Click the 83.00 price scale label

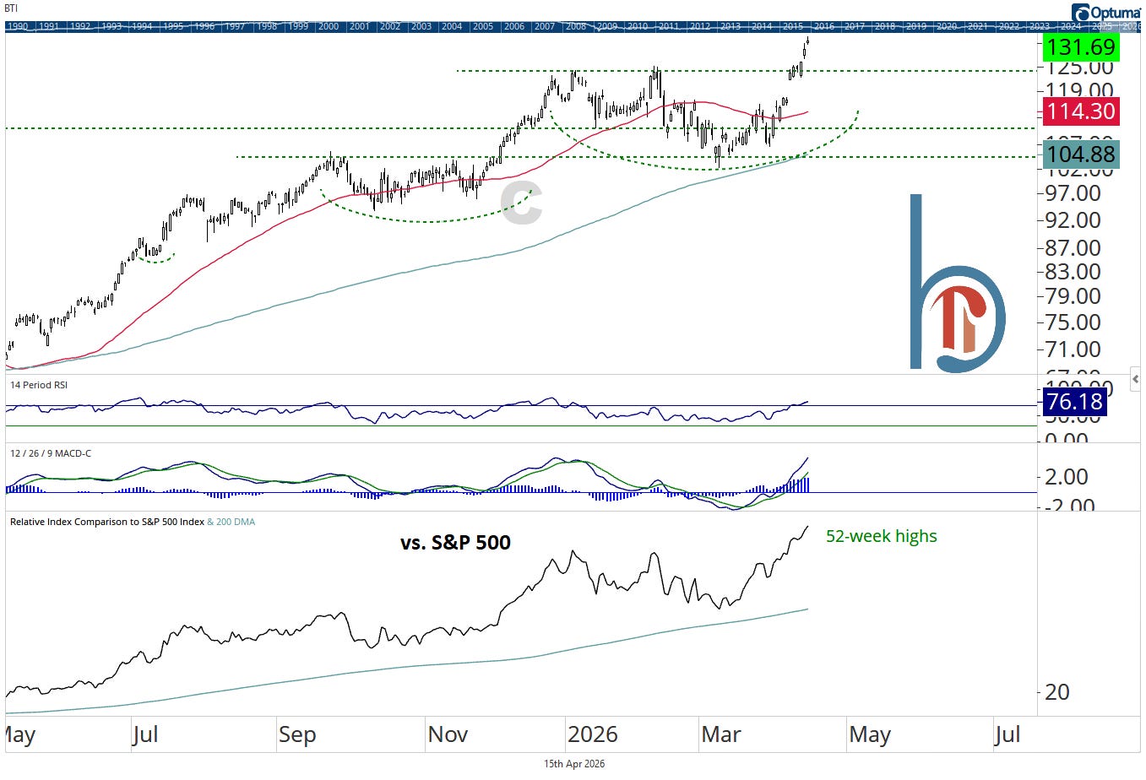pos(1073,272)
